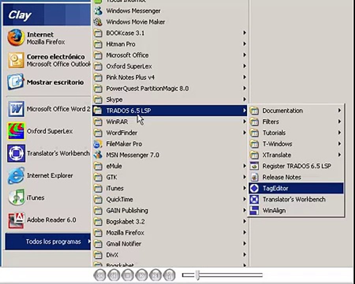This screenshot has height=284, width=355.
Task: Open the QuickTime program group
Action: pyautogui.click(x=170, y=199)
